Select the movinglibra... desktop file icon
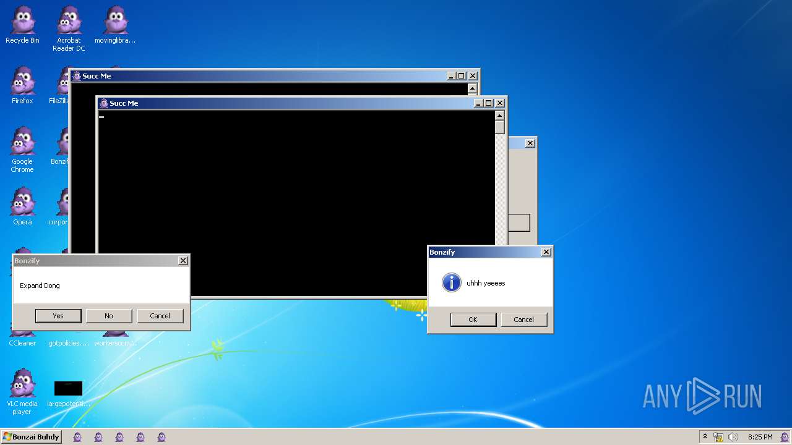 pyautogui.click(x=115, y=25)
